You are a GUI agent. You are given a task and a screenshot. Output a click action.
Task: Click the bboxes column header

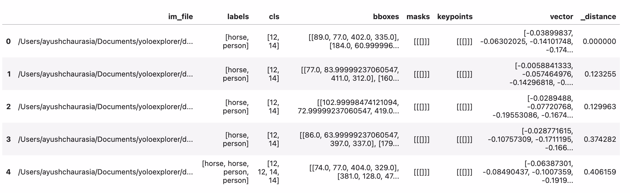(x=386, y=17)
